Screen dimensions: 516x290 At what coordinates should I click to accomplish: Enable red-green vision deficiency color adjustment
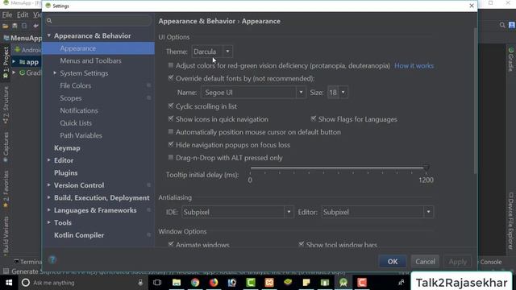170,65
